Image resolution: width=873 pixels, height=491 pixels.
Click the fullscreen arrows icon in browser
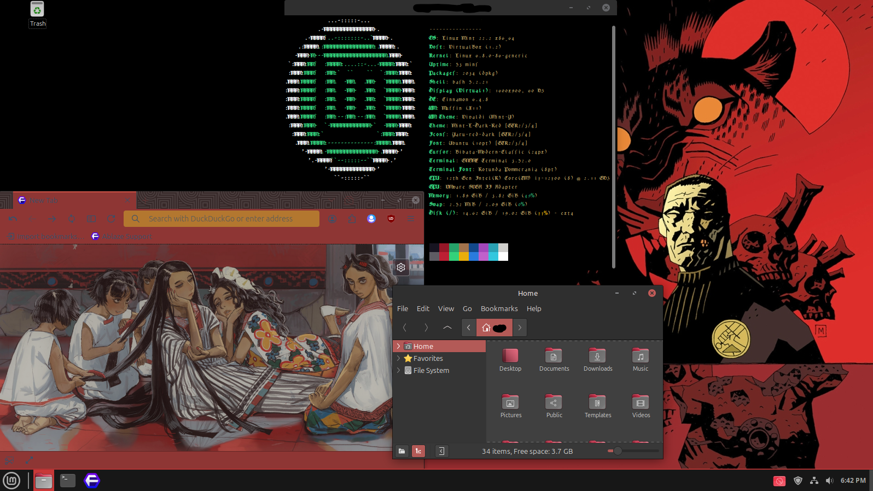[x=30, y=460]
